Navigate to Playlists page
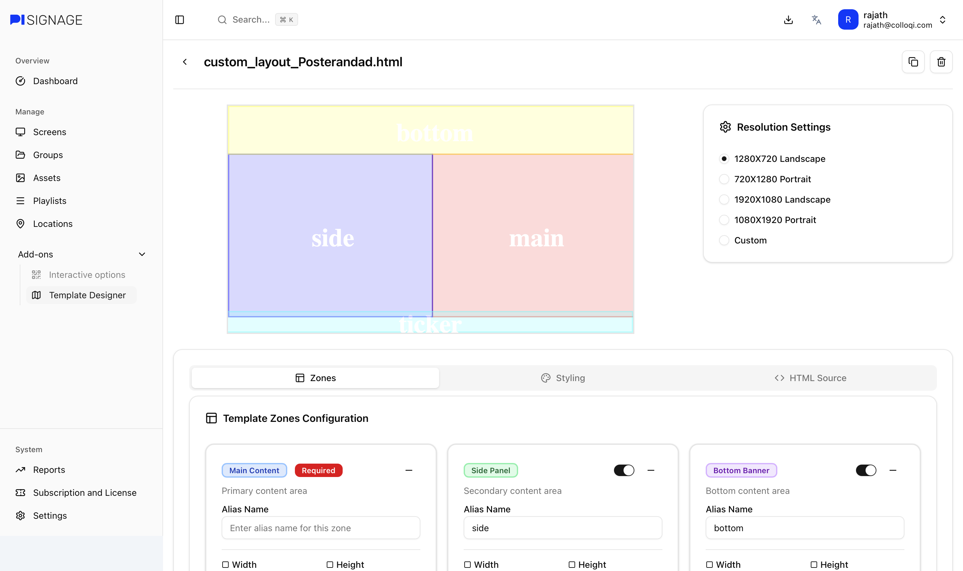 tap(50, 201)
